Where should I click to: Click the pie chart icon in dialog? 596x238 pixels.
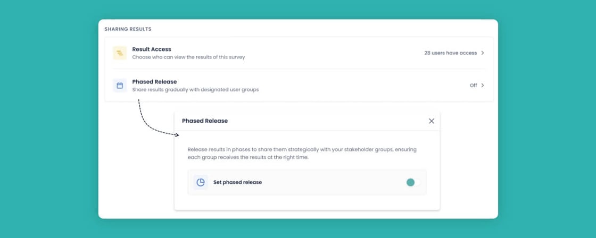coord(201,182)
